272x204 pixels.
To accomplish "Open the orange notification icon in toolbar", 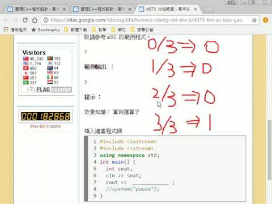I will pyautogui.click(x=266, y=20).
